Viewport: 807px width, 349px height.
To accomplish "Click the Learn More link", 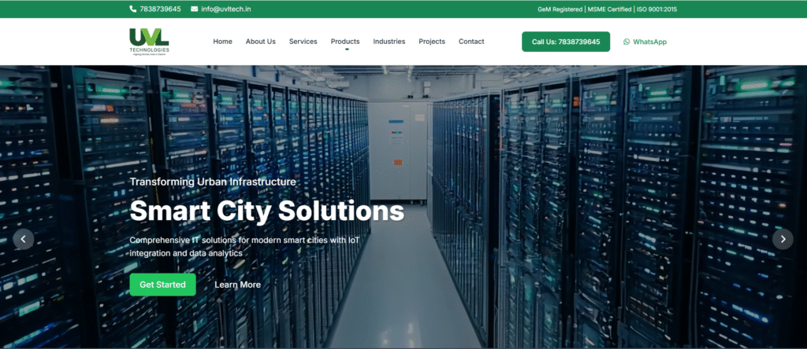I will [237, 285].
